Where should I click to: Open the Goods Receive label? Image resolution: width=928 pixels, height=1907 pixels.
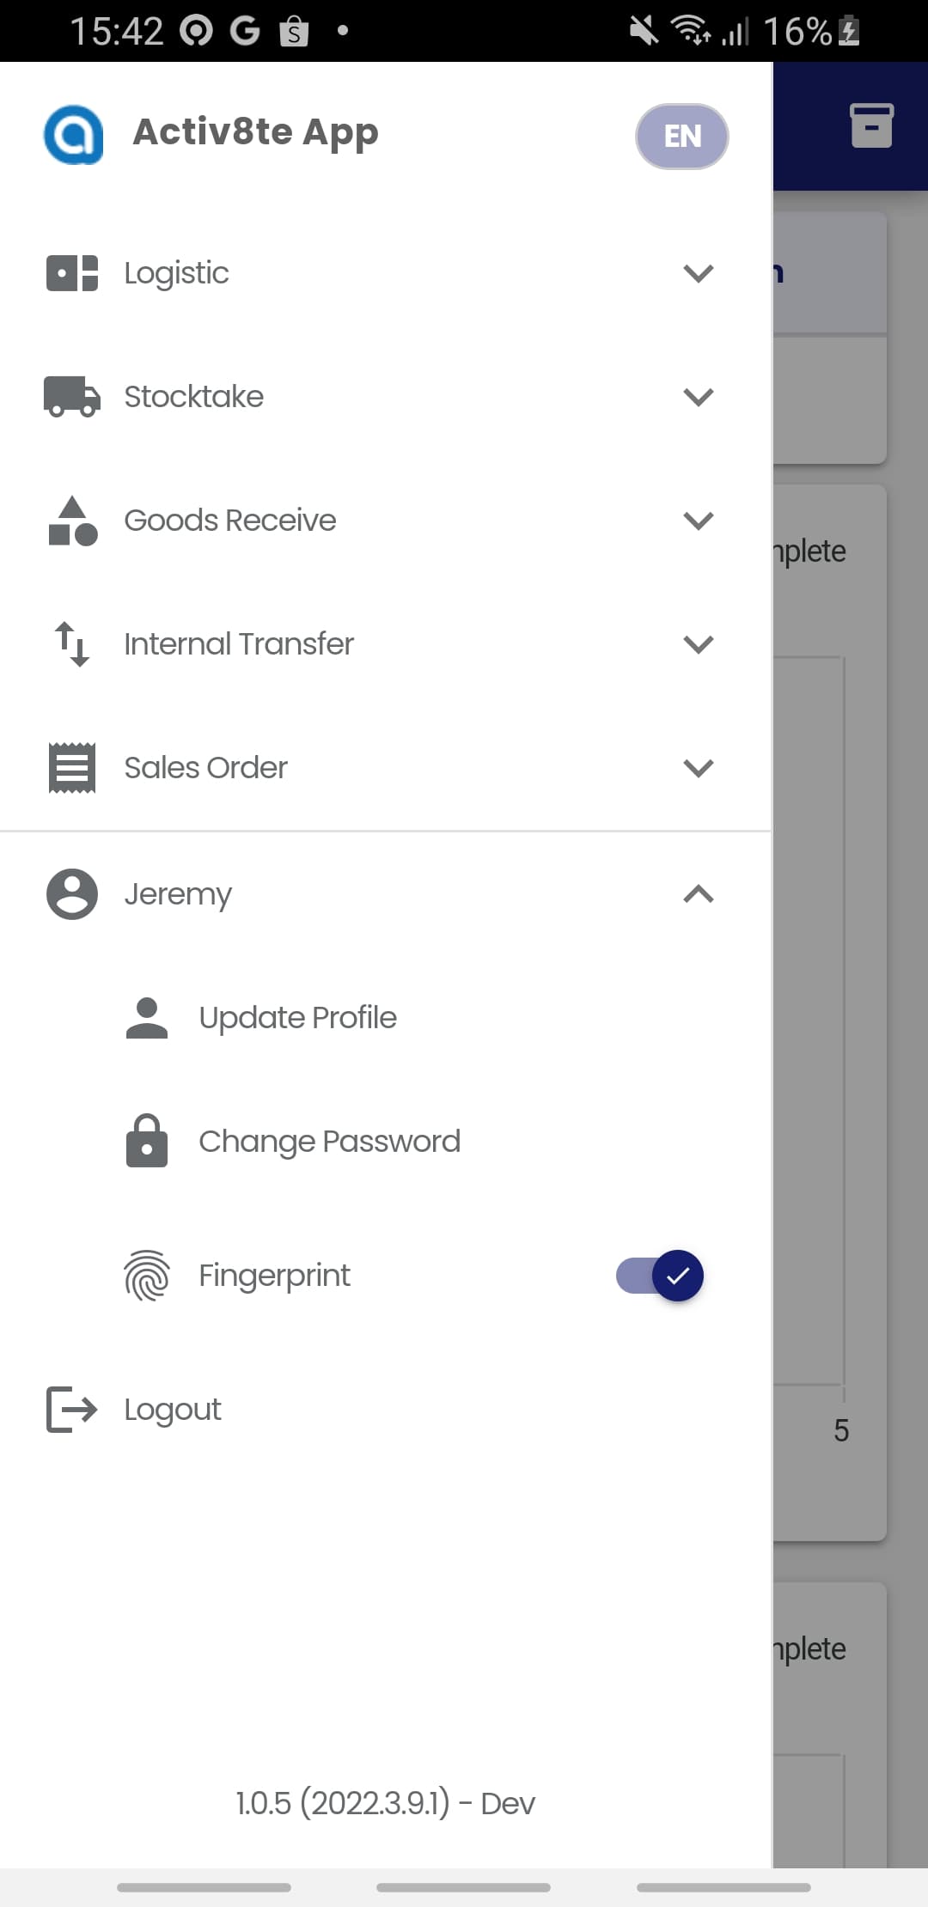tap(230, 521)
